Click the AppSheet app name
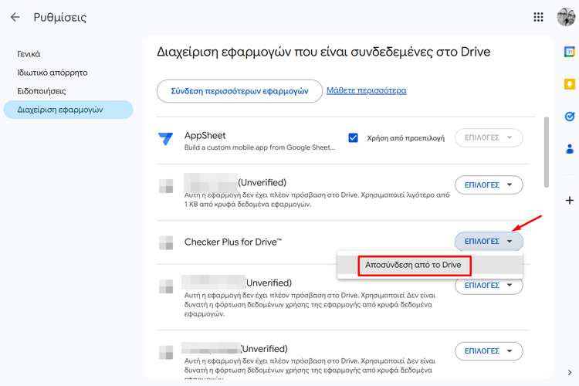This screenshot has width=579, height=386. (205, 136)
